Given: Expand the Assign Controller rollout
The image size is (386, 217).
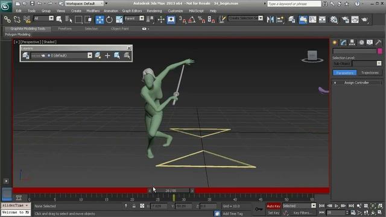Looking at the screenshot, I should tap(356, 83).
